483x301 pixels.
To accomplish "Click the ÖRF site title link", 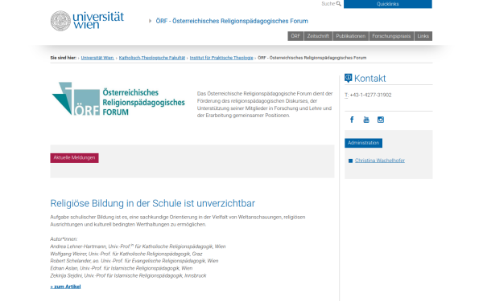I will tap(232, 21).
